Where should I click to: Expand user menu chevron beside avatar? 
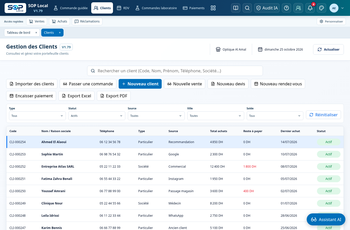[343, 8]
